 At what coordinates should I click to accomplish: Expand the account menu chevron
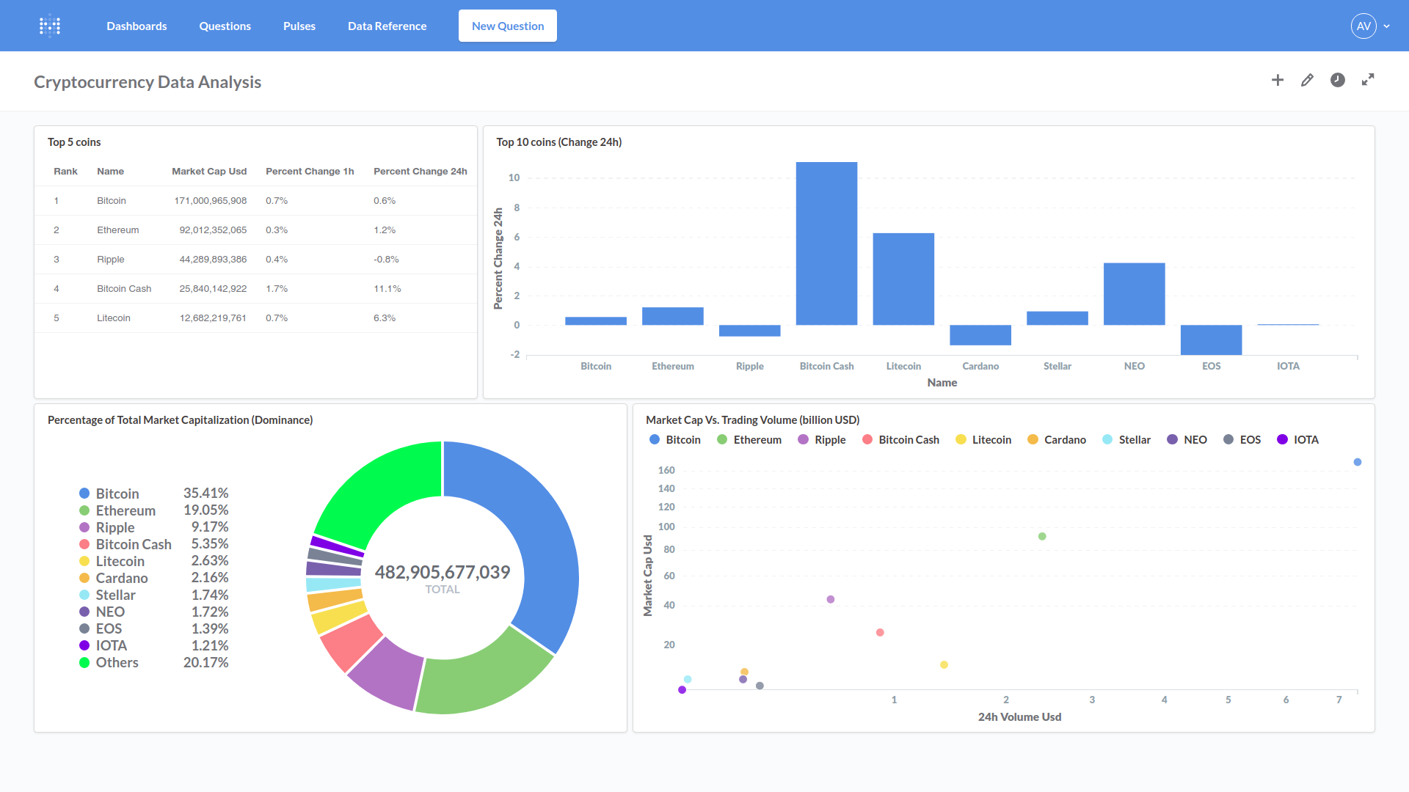(x=1387, y=26)
